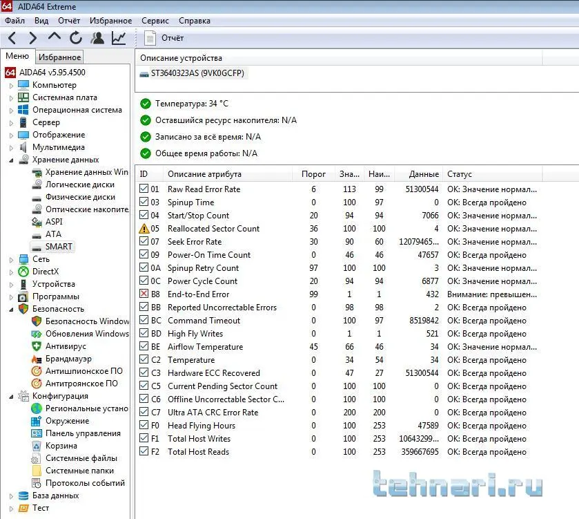579x519 pixels.
Task: Click the Обновления Windows icon
Action: (x=36, y=334)
